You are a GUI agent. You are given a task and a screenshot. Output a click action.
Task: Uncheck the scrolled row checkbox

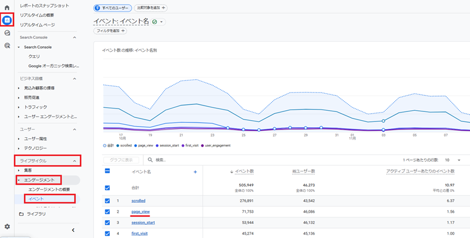108,201
